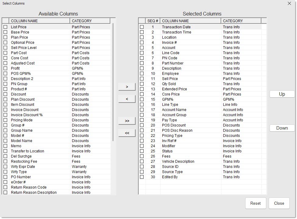Click the Up button

pos(282,94)
